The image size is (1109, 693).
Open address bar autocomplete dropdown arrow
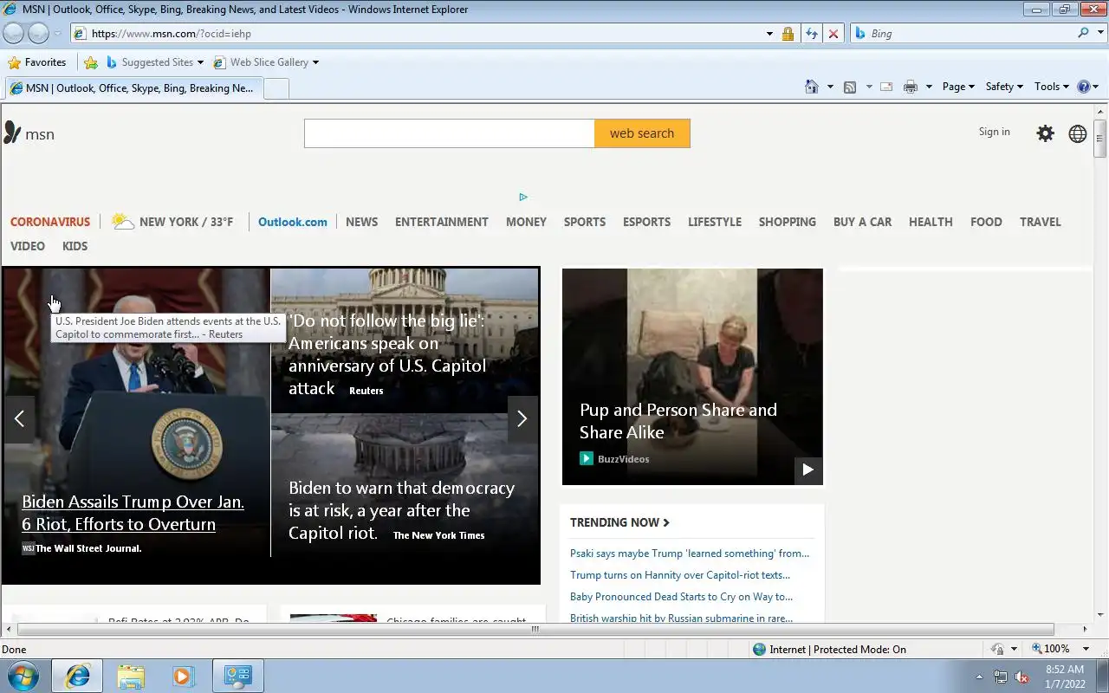click(769, 34)
